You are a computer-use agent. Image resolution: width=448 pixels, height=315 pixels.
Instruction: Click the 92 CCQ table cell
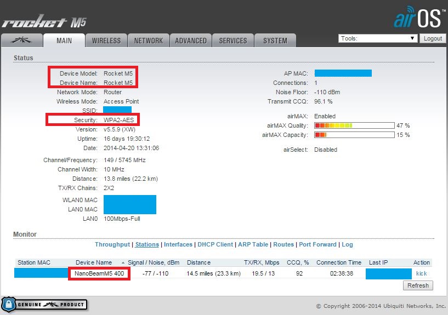pyautogui.click(x=299, y=273)
